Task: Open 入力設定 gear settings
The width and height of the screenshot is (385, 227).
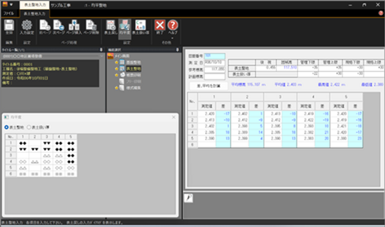Action: [27, 25]
